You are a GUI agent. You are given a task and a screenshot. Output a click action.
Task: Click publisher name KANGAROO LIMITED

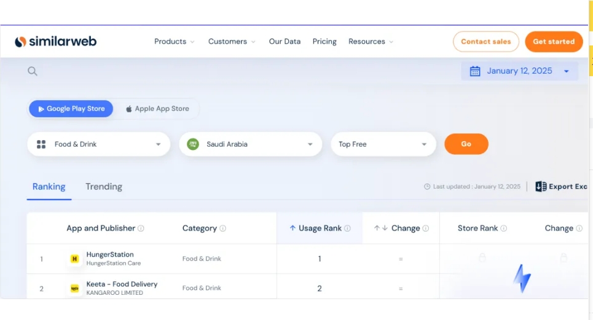pyautogui.click(x=114, y=293)
